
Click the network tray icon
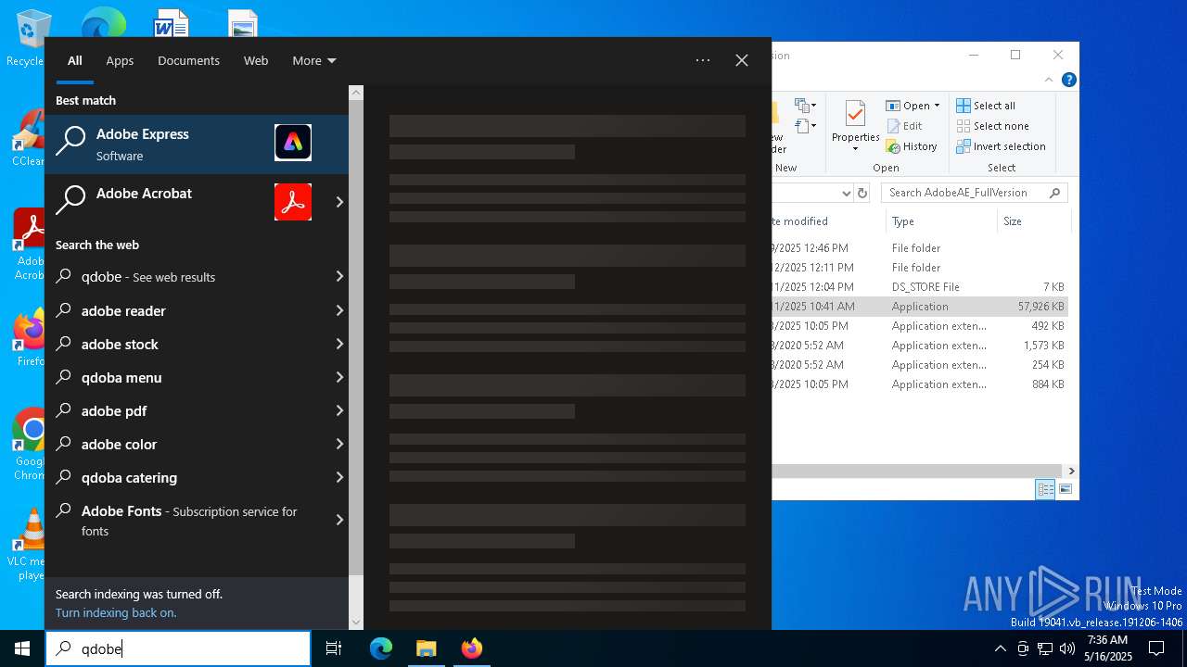point(1045,648)
